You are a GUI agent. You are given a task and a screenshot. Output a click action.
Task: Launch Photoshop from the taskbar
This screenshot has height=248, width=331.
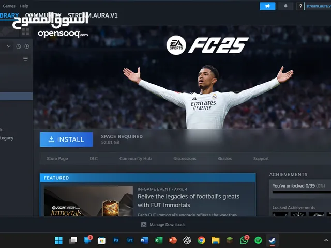pos(116,240)
